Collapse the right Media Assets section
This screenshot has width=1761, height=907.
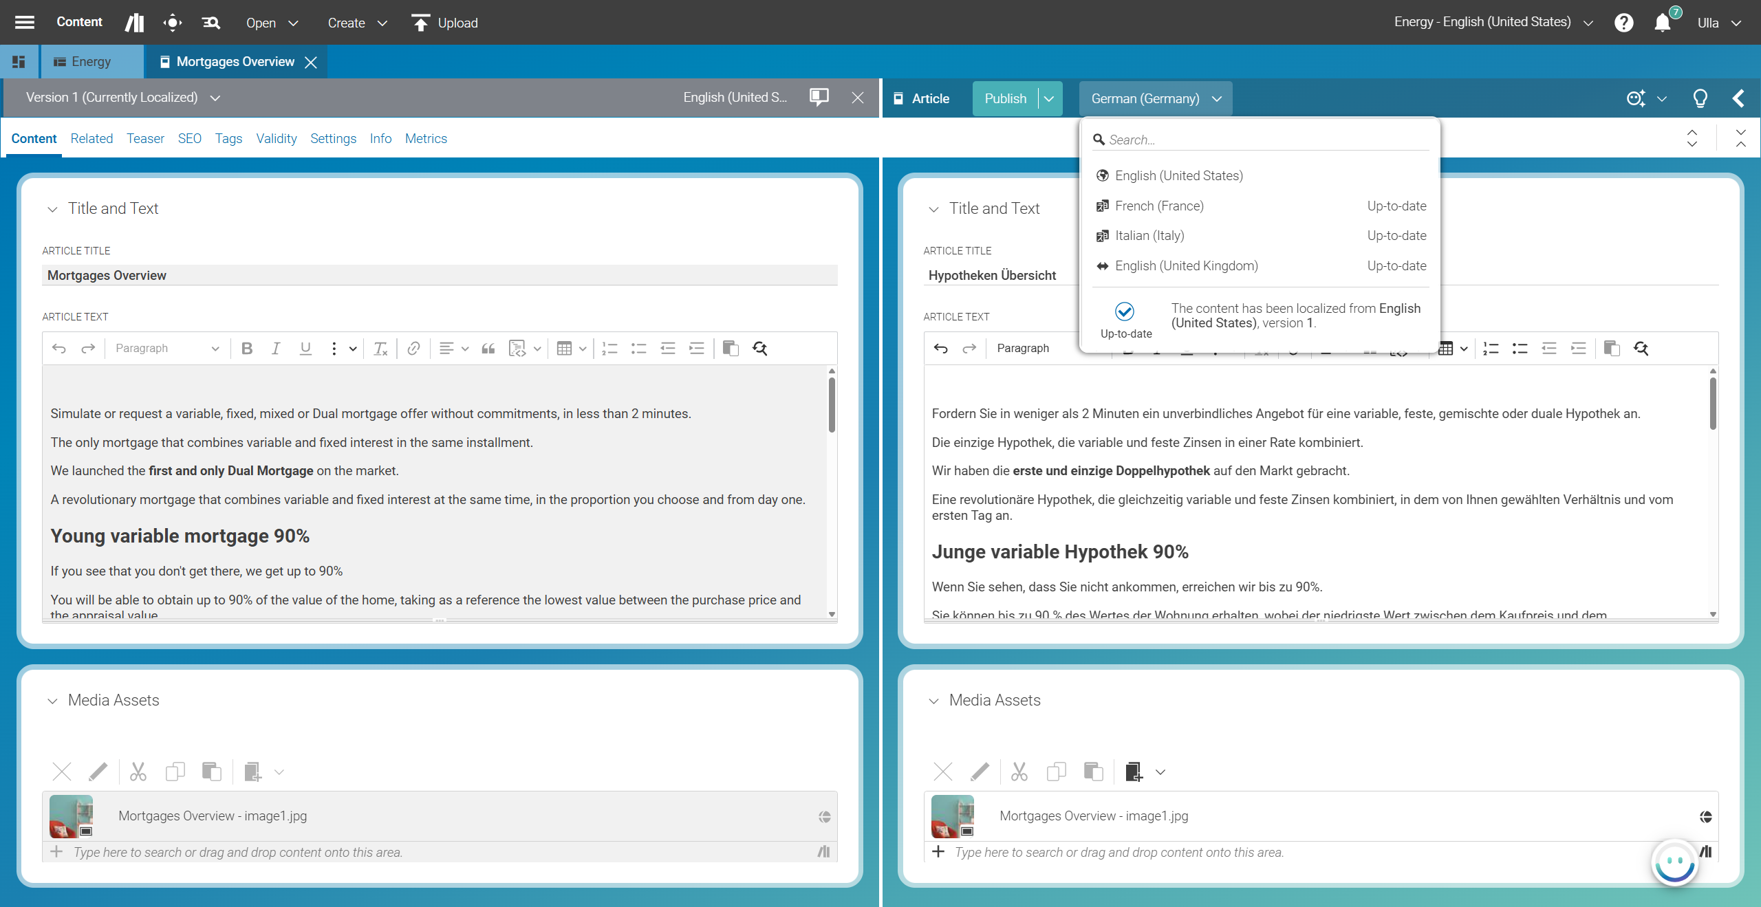point(933,701)
